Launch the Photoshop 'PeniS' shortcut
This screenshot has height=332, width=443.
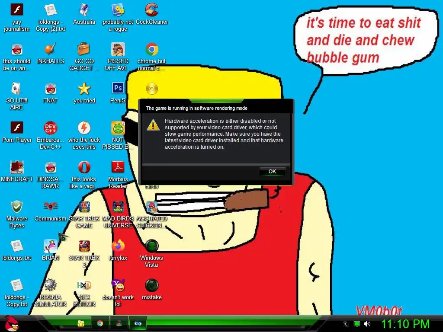(x=118, y=89)
